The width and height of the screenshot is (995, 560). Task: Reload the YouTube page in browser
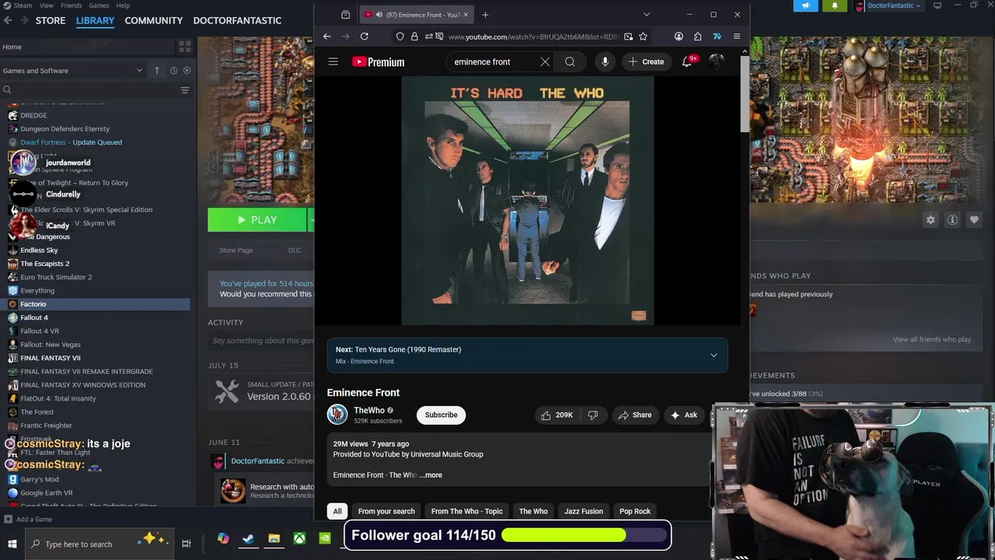point(364,37)
